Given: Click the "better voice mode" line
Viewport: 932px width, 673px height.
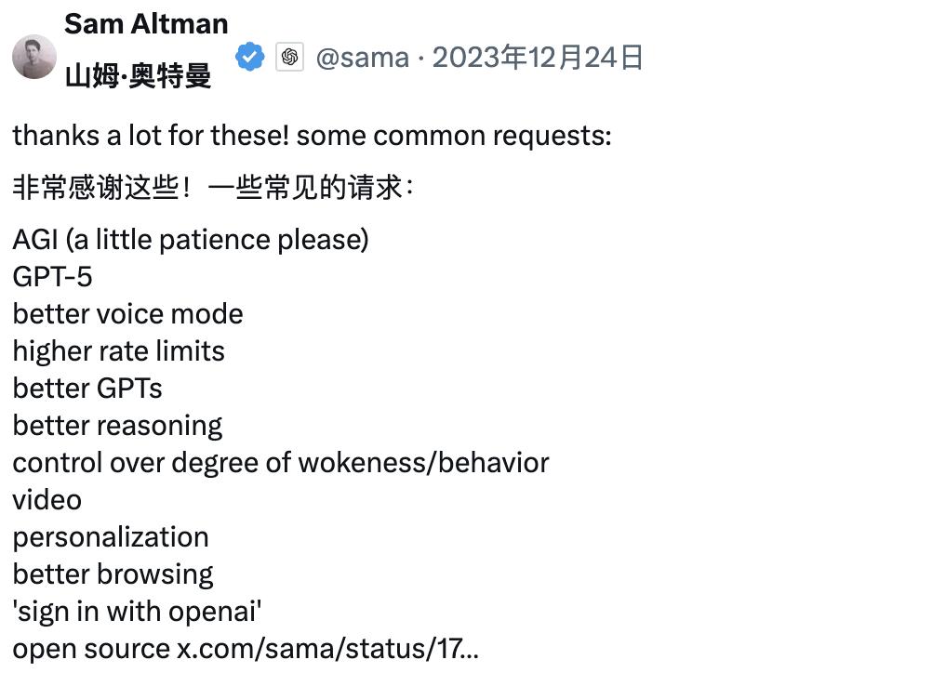Looking at the screenshot, I should tap(127, 314).
